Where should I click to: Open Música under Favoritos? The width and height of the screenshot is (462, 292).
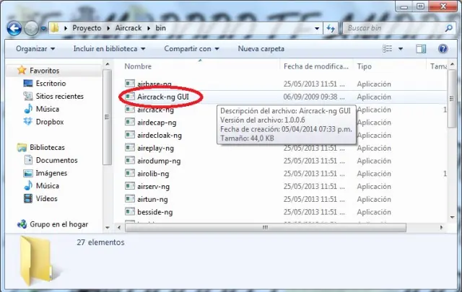tap(48, 109)
